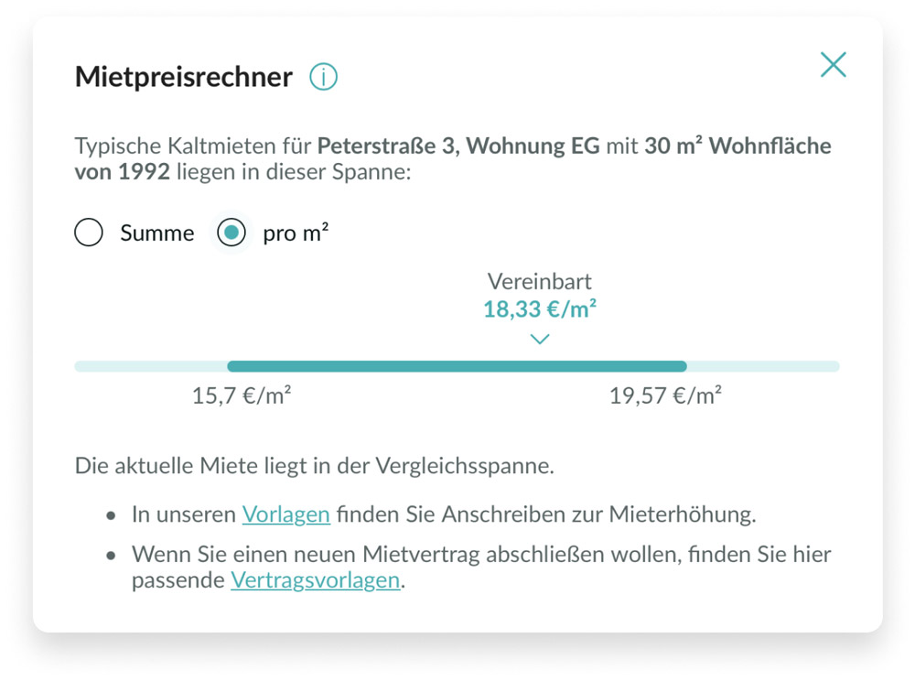This screenshot has width=915, height=681.
Task: Open the Vertragsvorlagen link
Action: pyautogui.click(x=315, y=580)
